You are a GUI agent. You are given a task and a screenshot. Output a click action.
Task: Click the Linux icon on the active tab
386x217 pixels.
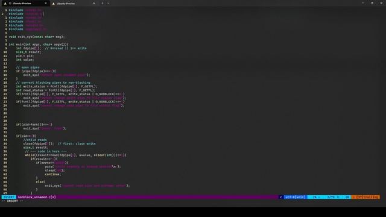(5, 4)
